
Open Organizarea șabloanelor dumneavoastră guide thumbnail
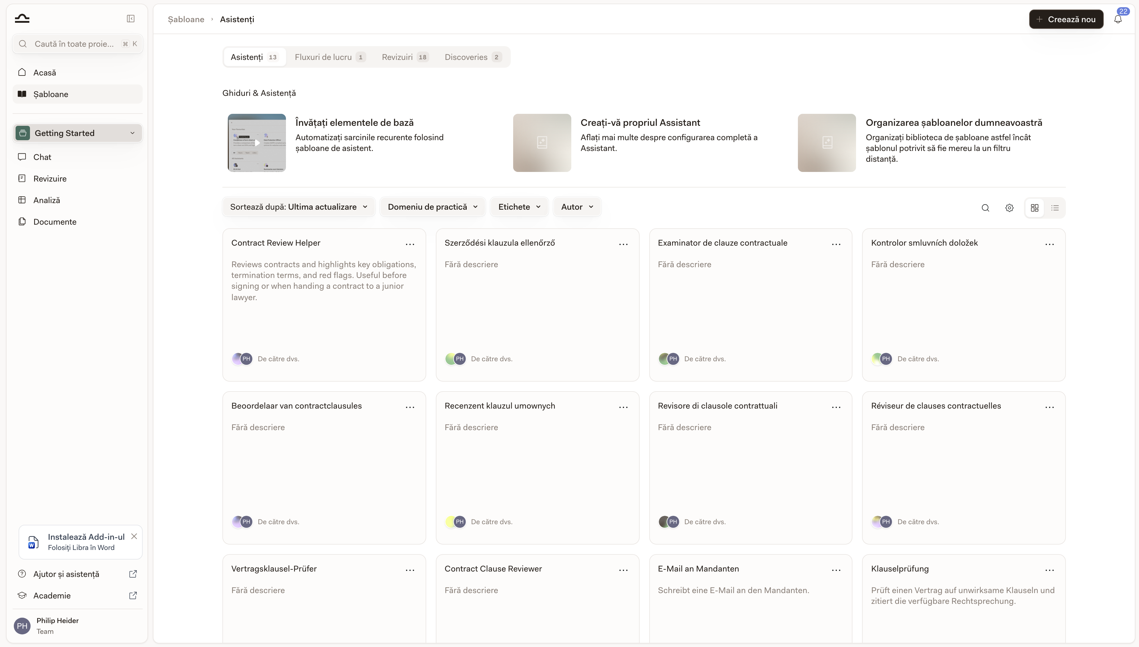(827, 143)
